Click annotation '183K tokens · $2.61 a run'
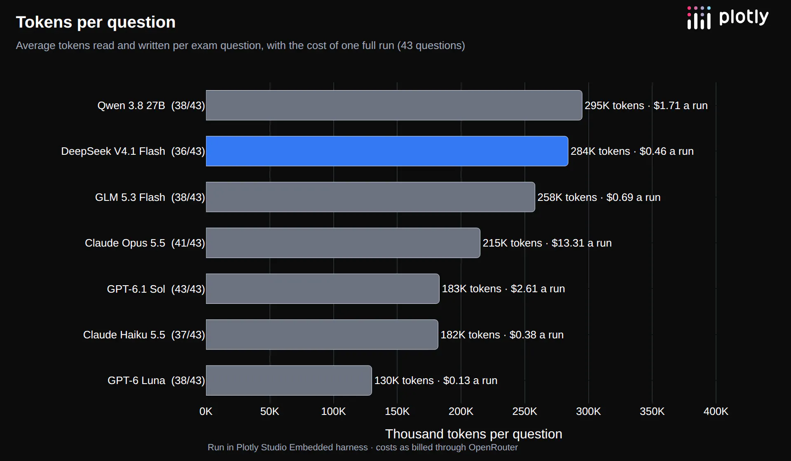 point(503,289)
